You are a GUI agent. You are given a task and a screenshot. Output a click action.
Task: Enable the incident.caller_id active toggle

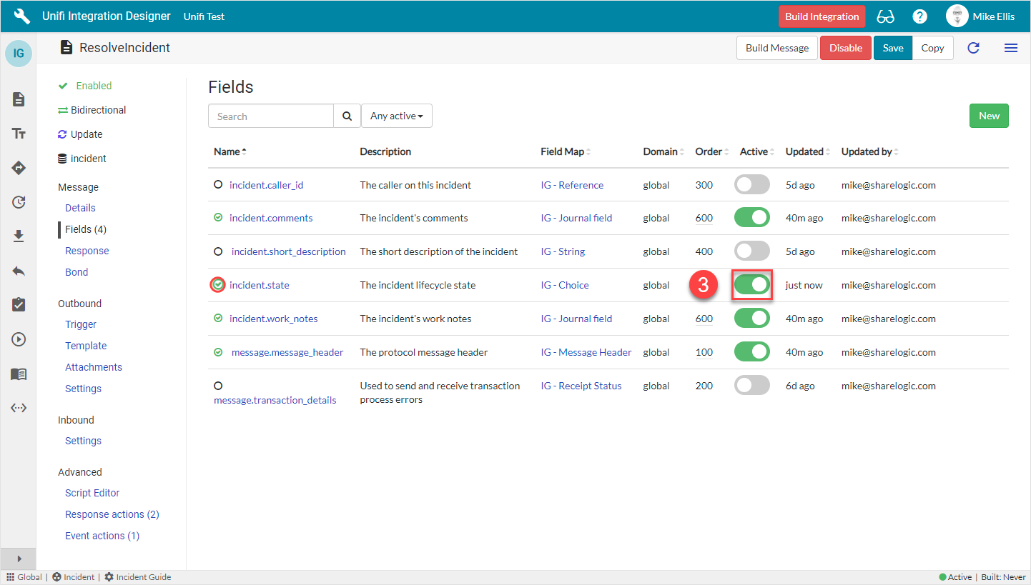[x=751, y=184]
